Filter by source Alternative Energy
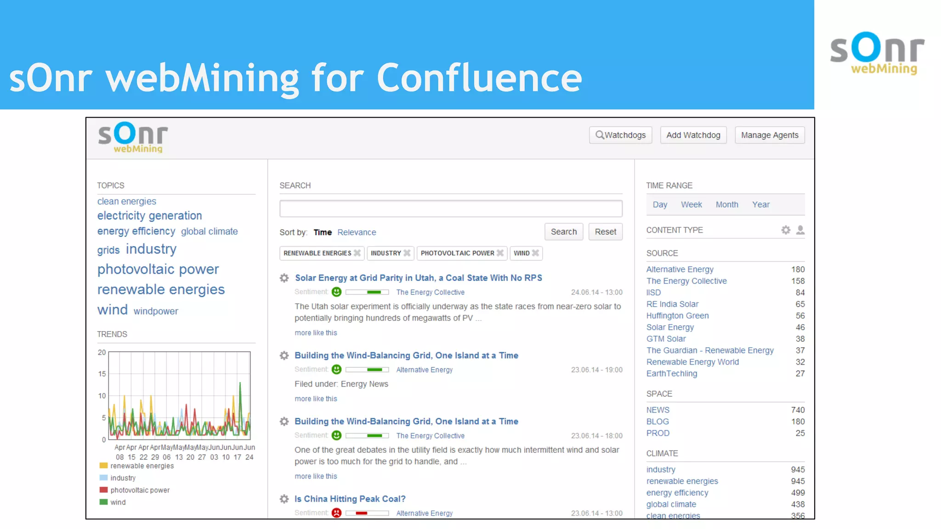Viewport: 941px width, 529px height. [680, 270]
